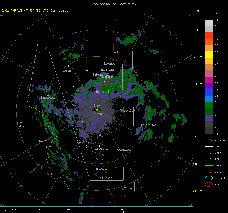Click the Limestone label
This screenshot has width=228, height=213.
48,98
